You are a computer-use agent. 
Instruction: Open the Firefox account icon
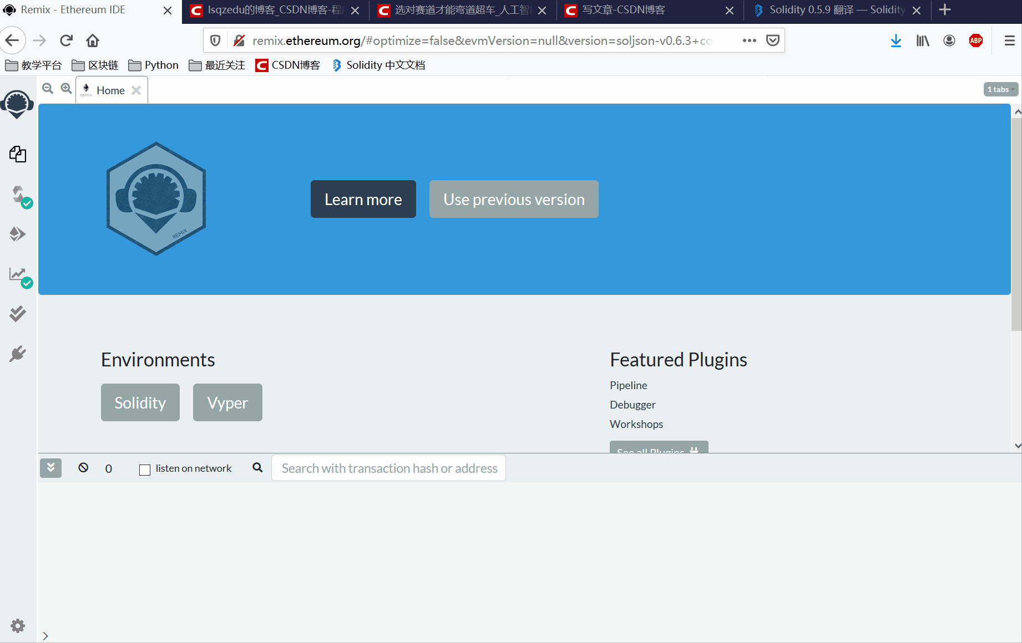(x=949, y=40)
